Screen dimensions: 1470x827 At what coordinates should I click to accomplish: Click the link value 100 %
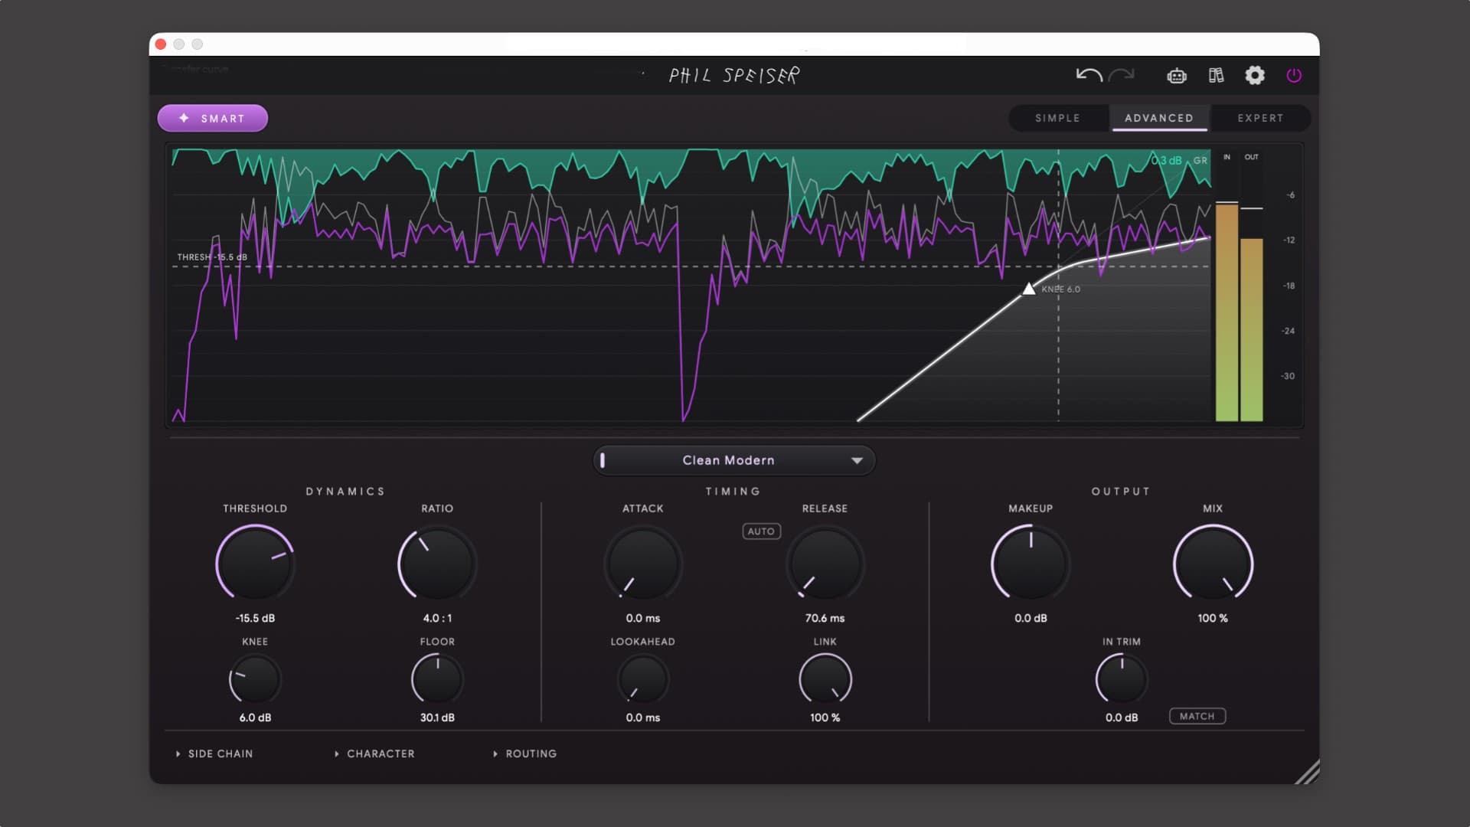(x=825, y=717)
